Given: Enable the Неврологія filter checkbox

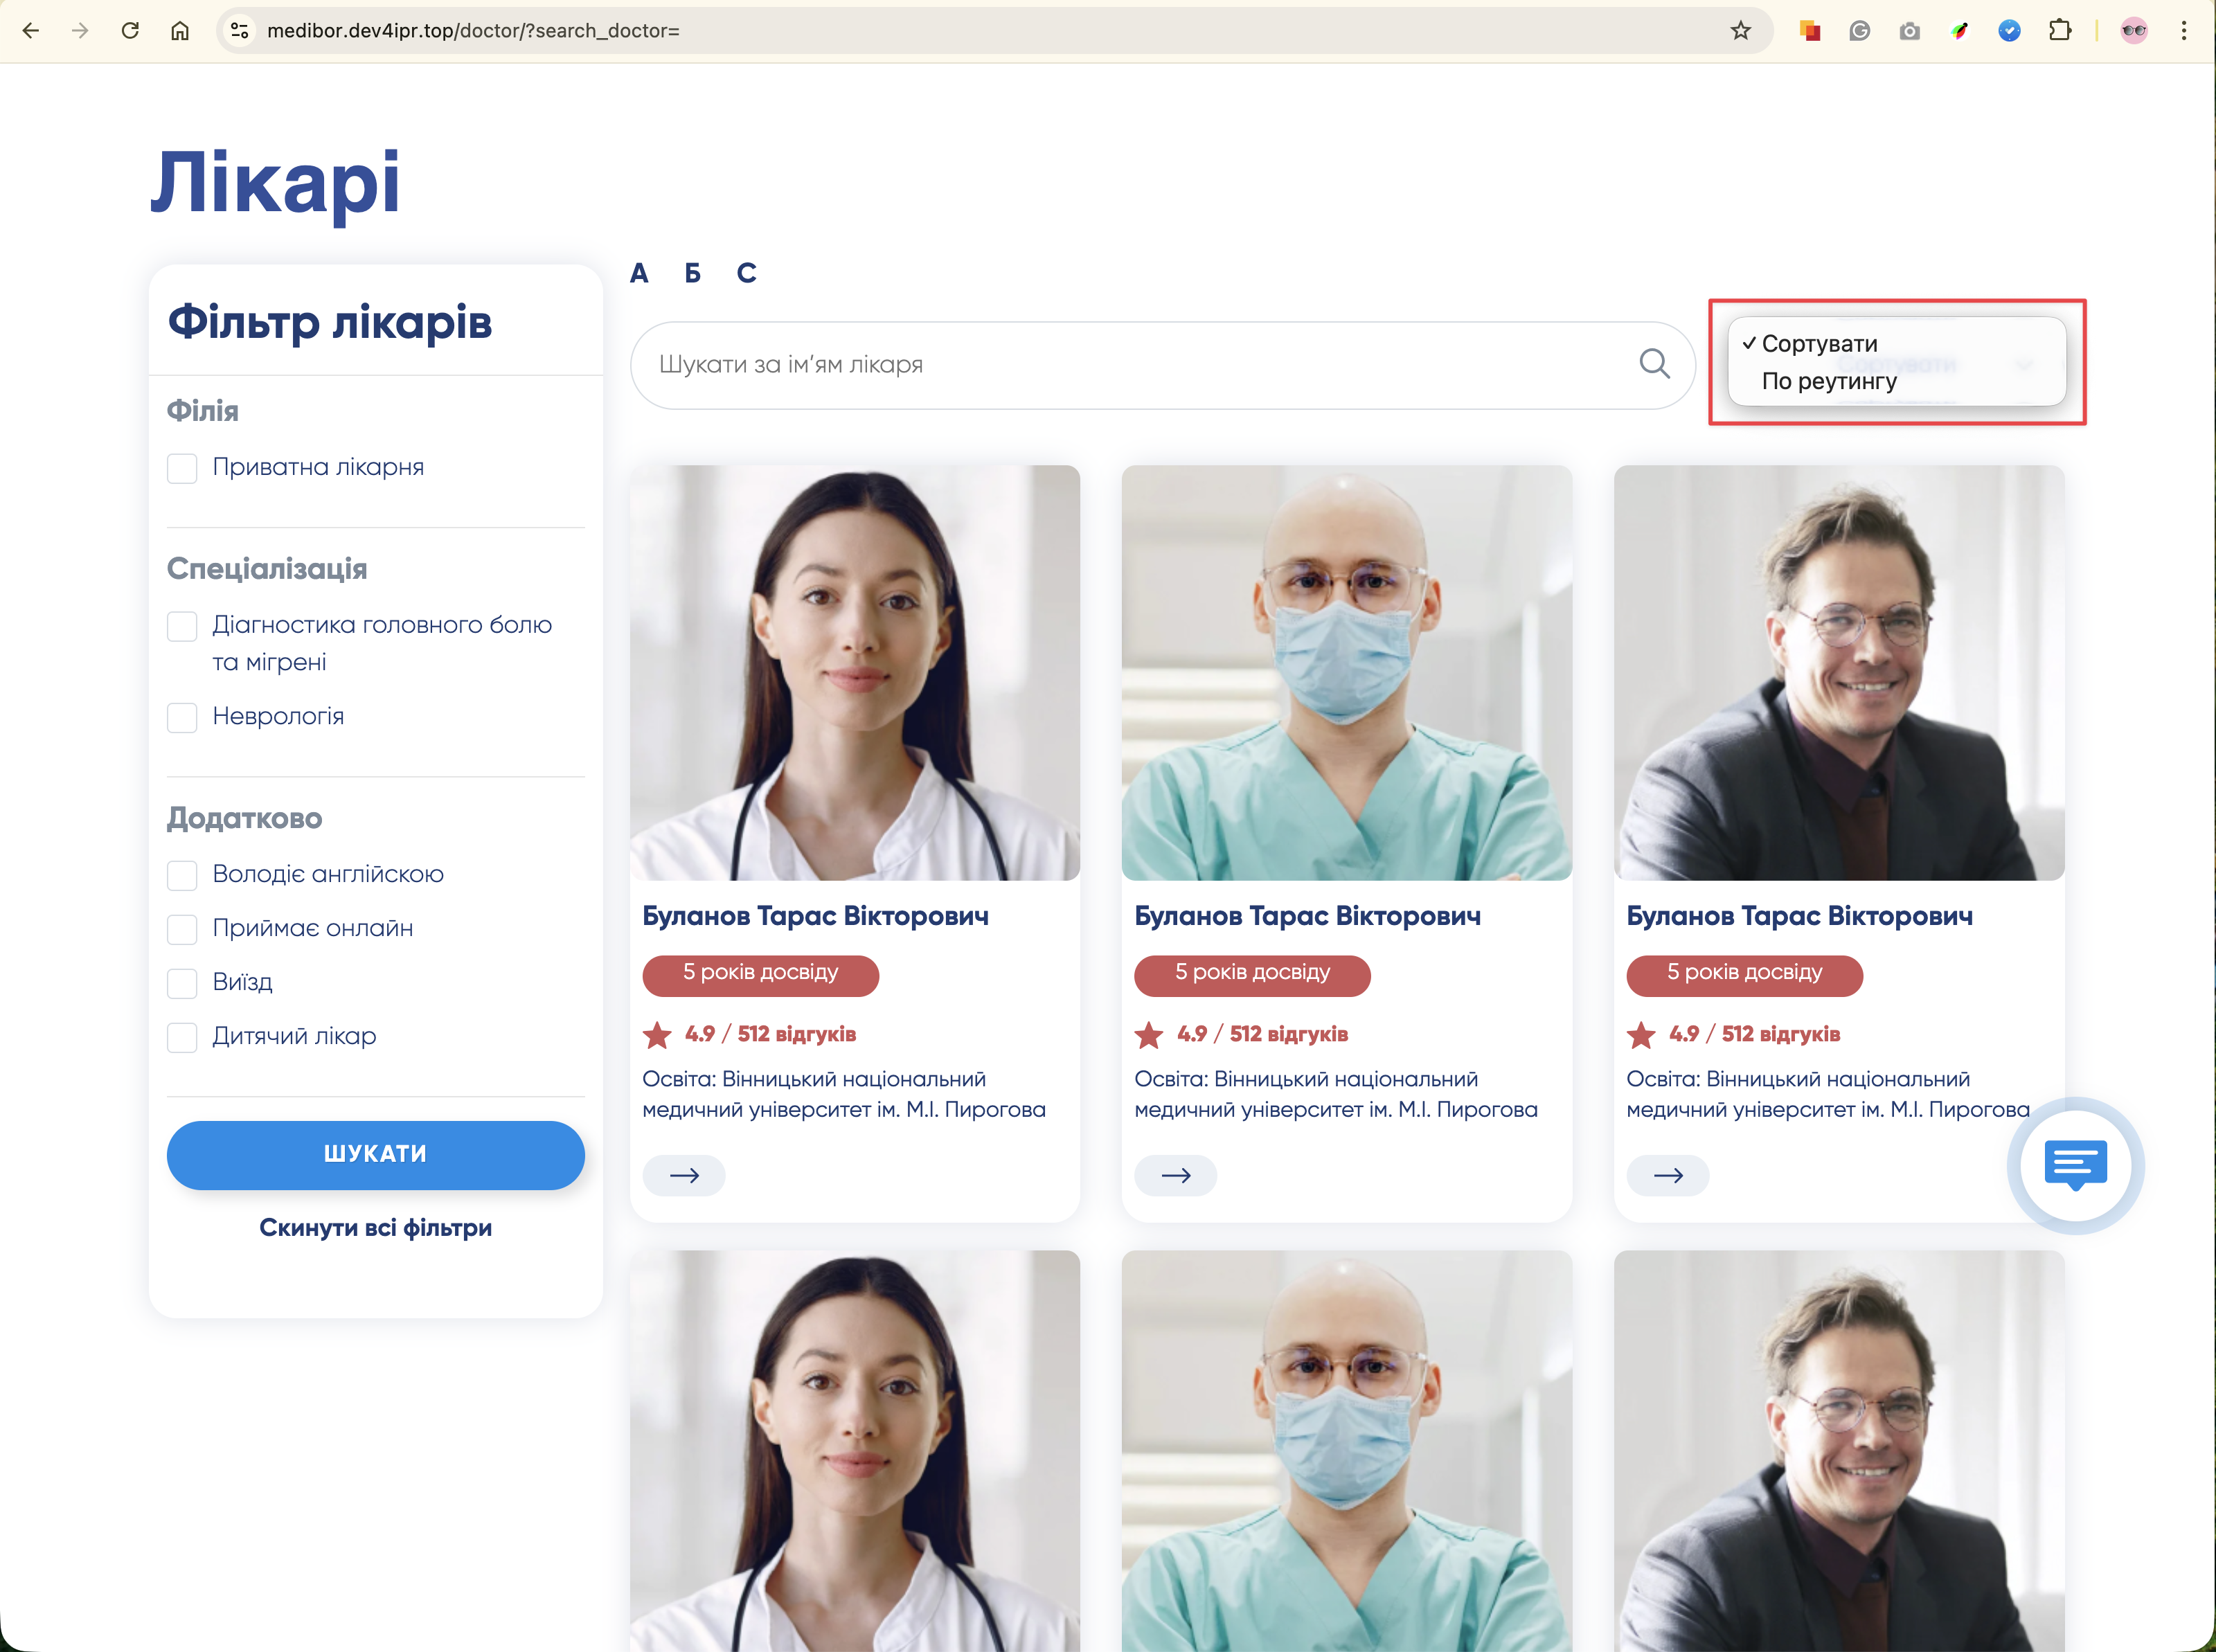Looking at the screenshot, I should click(x=182, y=717).
